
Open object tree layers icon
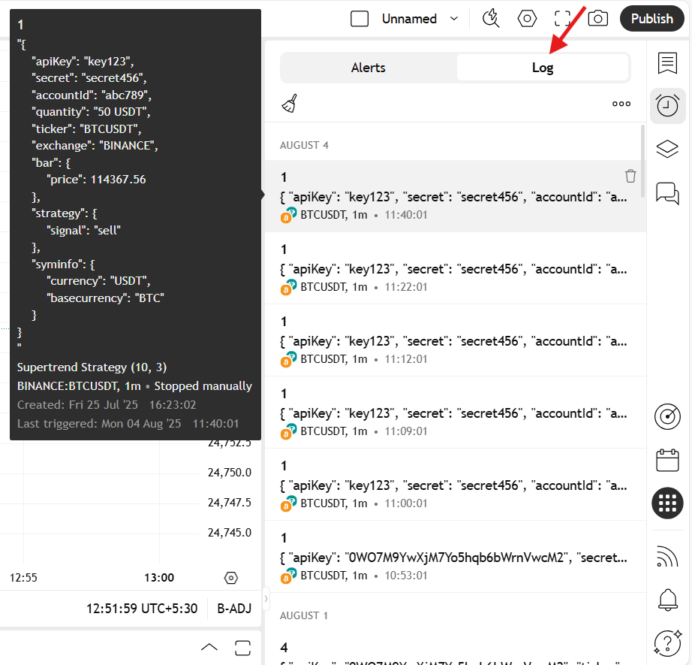667,149
